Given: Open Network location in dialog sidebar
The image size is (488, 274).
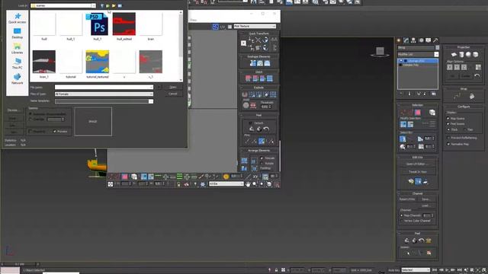Looking at the screenshot, I should 17,78.
